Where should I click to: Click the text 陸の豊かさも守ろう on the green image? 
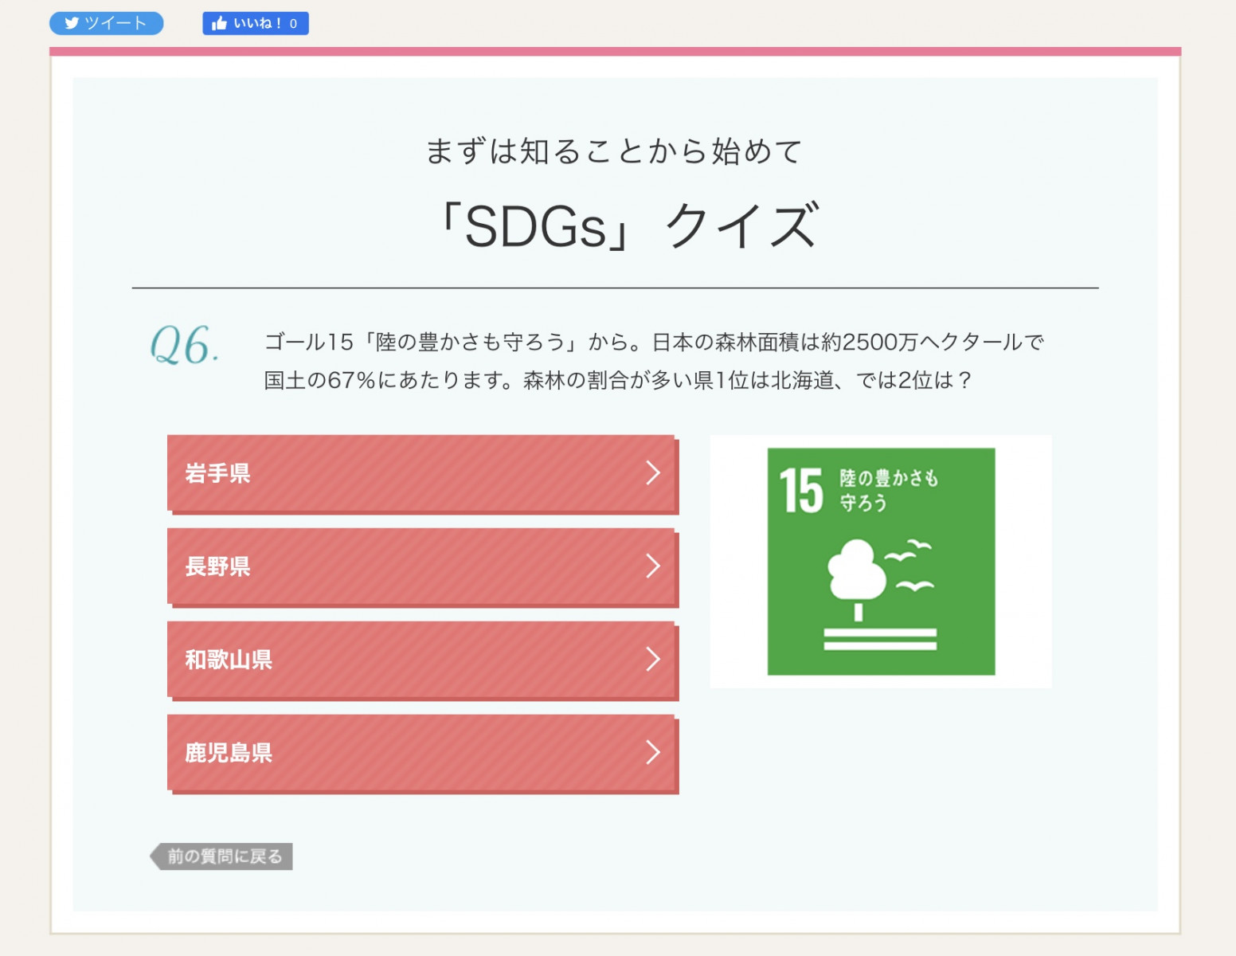[x=889, y=490]
